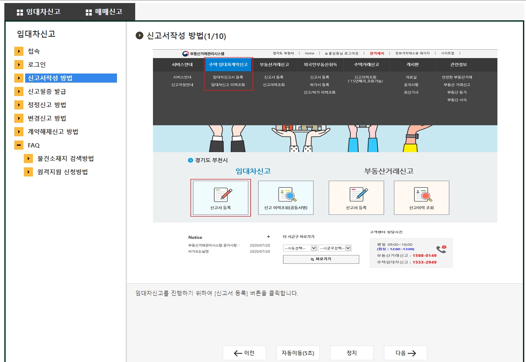Click the 부동산거래관리시스템 logo

tap(203, 53)
